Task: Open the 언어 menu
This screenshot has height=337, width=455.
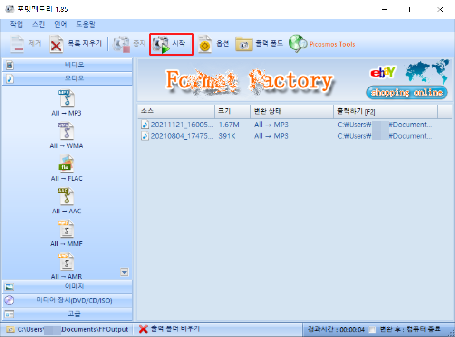Action: point(60,24)
